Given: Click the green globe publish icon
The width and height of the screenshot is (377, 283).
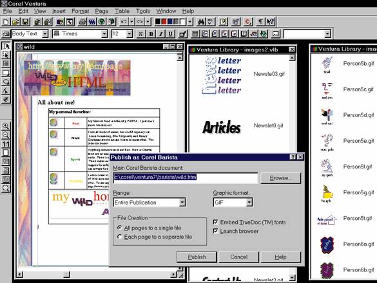Looking at the screenshot, I should 102,22.
